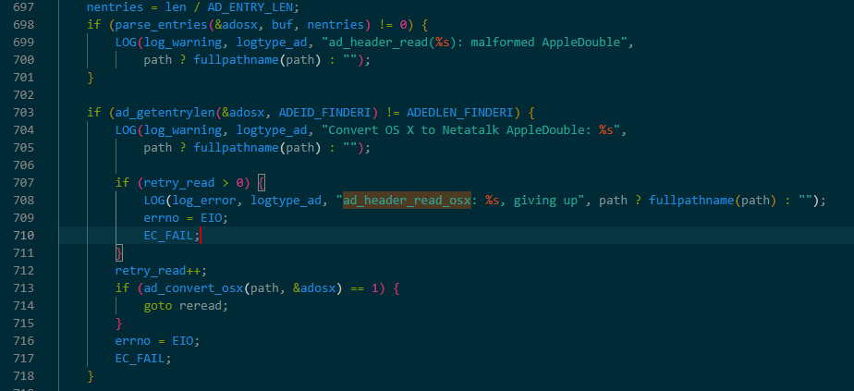Click line number 713 in the gutter
This screenshot has width=854, height=391.
pos(22,288)
